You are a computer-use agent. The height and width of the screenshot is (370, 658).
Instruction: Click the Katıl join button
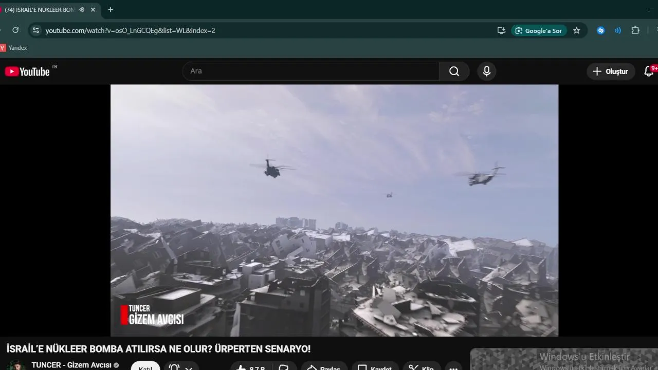[x=145, y=366]
